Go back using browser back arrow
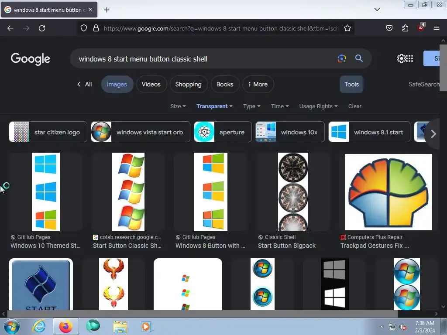This screenshot has width=447, height=335. (x=10, y=28)
